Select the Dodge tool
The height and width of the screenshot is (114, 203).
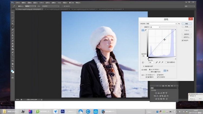pos(12,49)
